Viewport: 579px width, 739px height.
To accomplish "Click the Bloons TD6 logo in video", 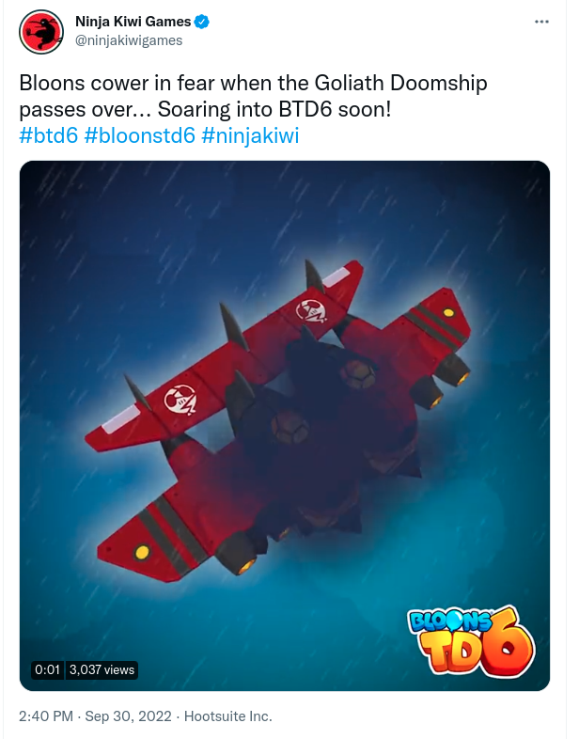I will [471, 641].
